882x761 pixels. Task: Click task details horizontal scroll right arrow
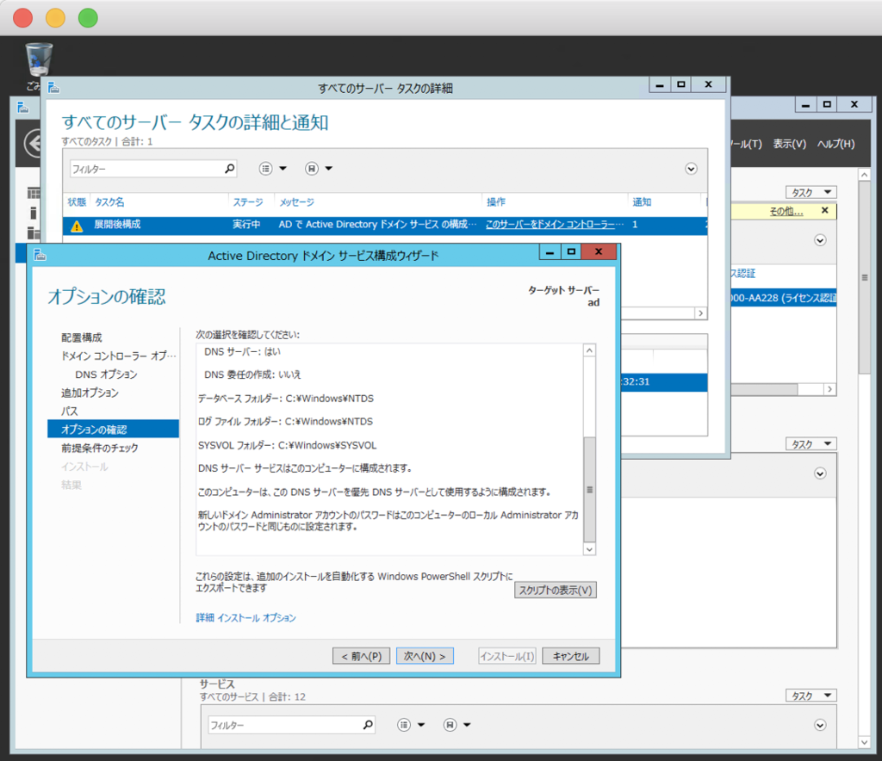[x=700, y=313]
